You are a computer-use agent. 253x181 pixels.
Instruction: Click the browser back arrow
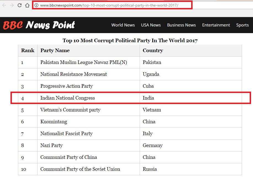(4, 5)
